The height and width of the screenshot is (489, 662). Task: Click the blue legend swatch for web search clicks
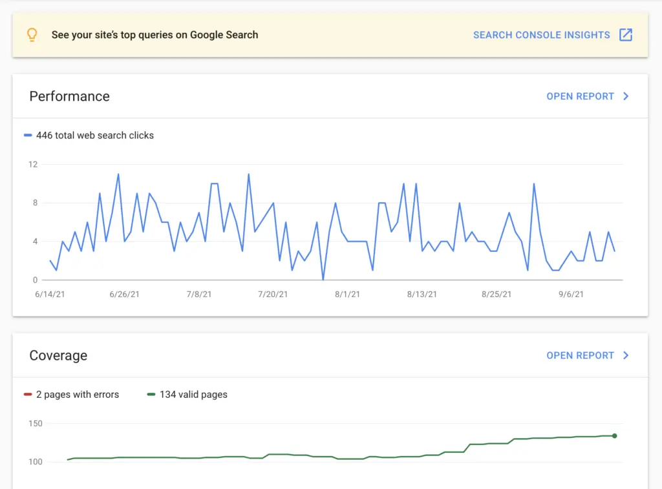[28, 136]
